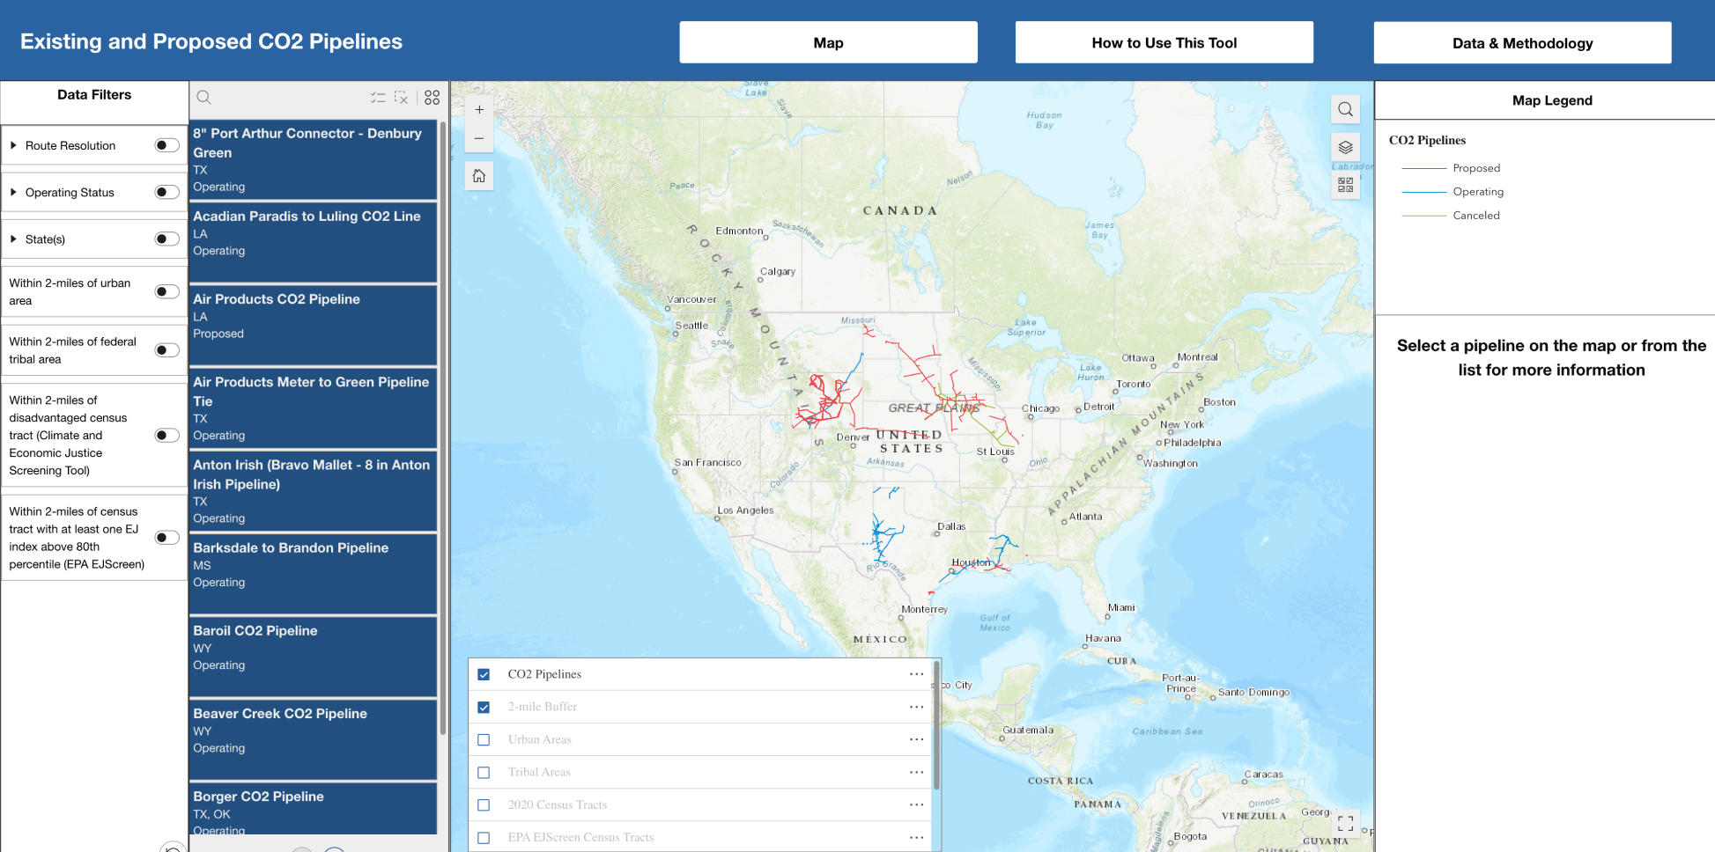
Task: Check the Urban Areas layer checkbox
Action: coord(484,740)
